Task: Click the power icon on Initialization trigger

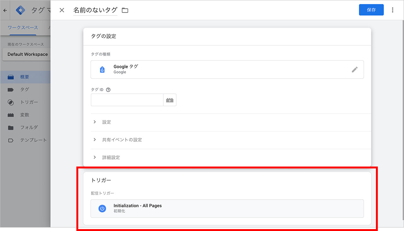Action: point(102,208)
